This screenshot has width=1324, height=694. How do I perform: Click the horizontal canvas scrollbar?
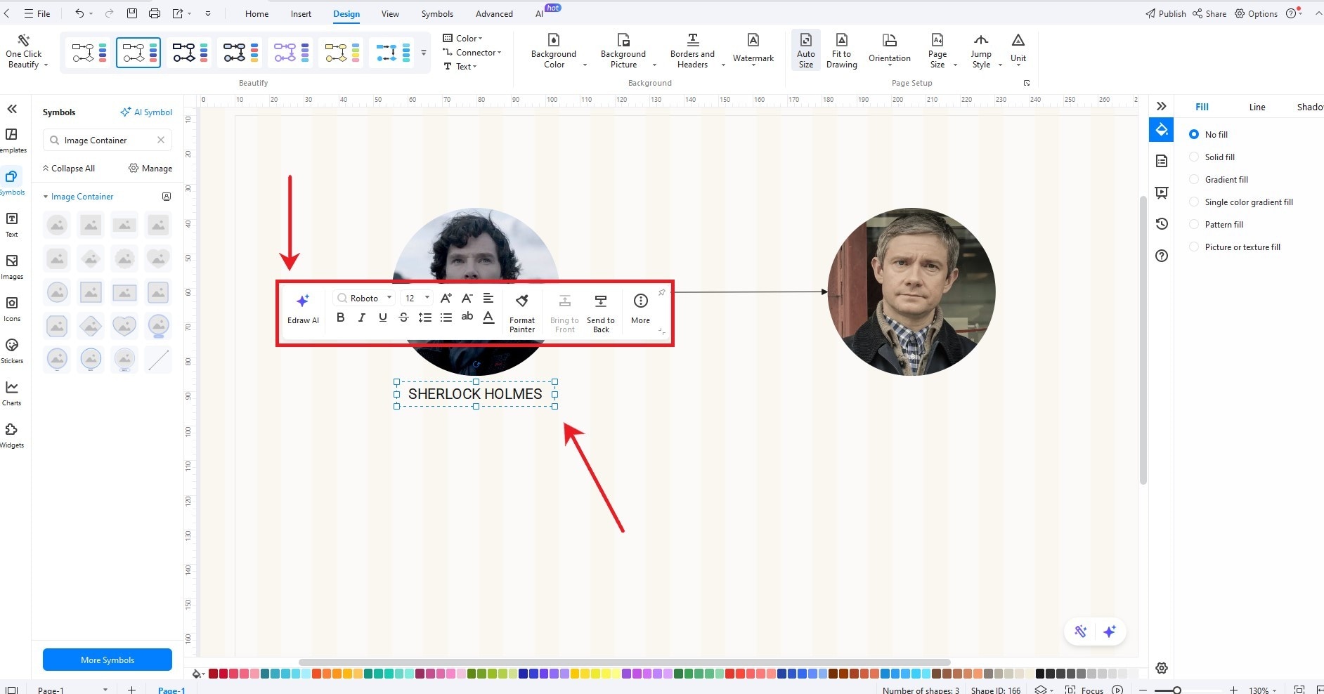click(x=624, y=662)
